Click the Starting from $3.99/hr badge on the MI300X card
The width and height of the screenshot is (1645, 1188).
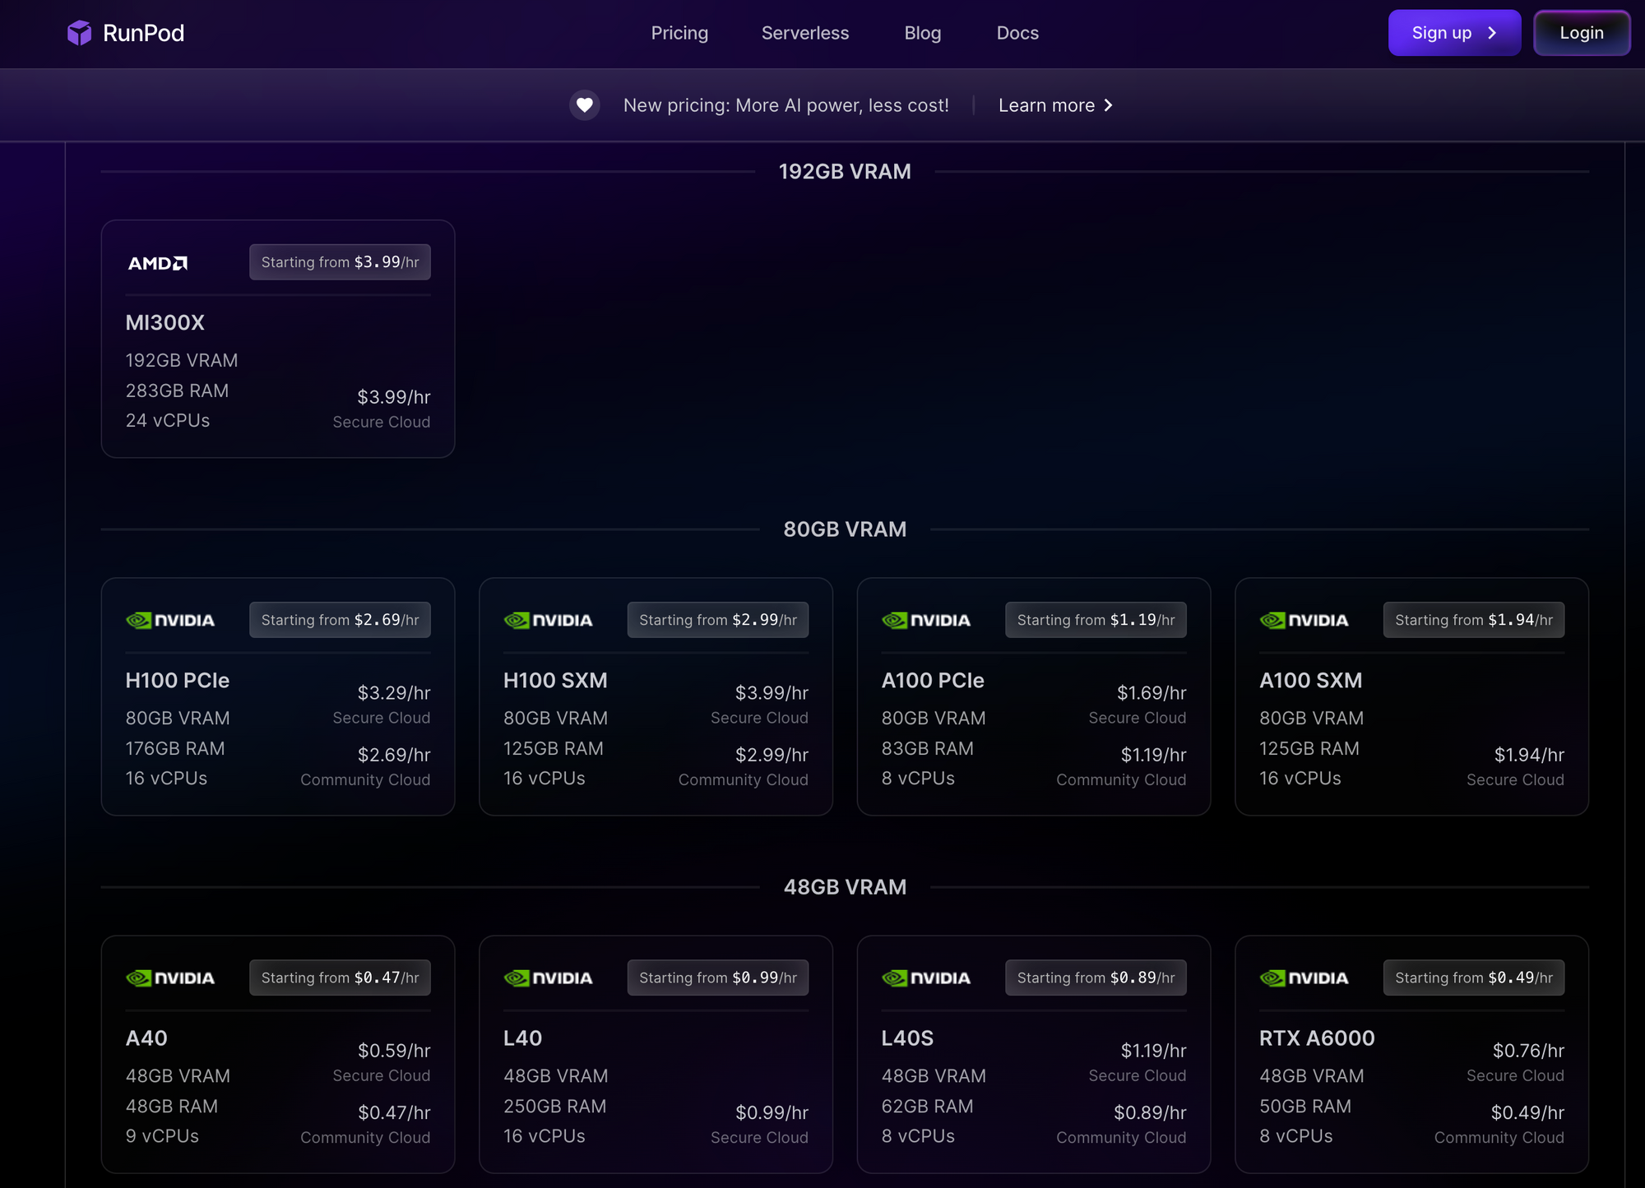click(x=340, y=262)
